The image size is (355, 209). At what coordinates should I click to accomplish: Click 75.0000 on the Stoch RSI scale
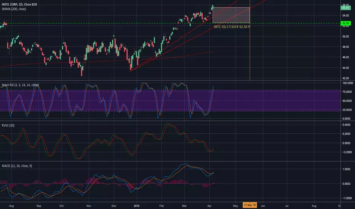(x=347, y=92)
